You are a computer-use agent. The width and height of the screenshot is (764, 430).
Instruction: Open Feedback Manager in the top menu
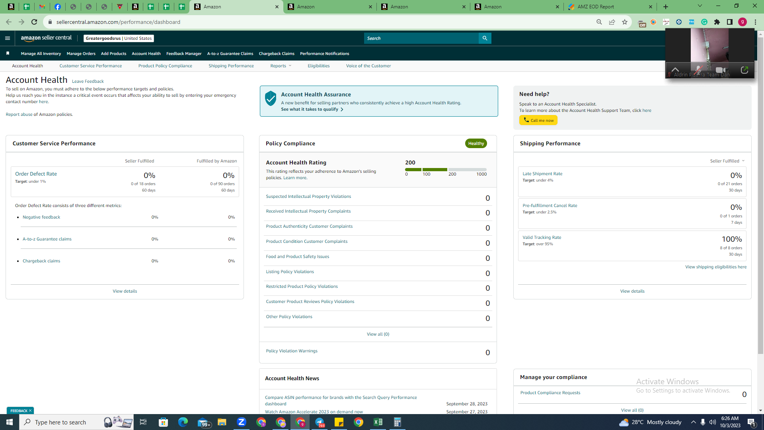click(x=184, y=53)
